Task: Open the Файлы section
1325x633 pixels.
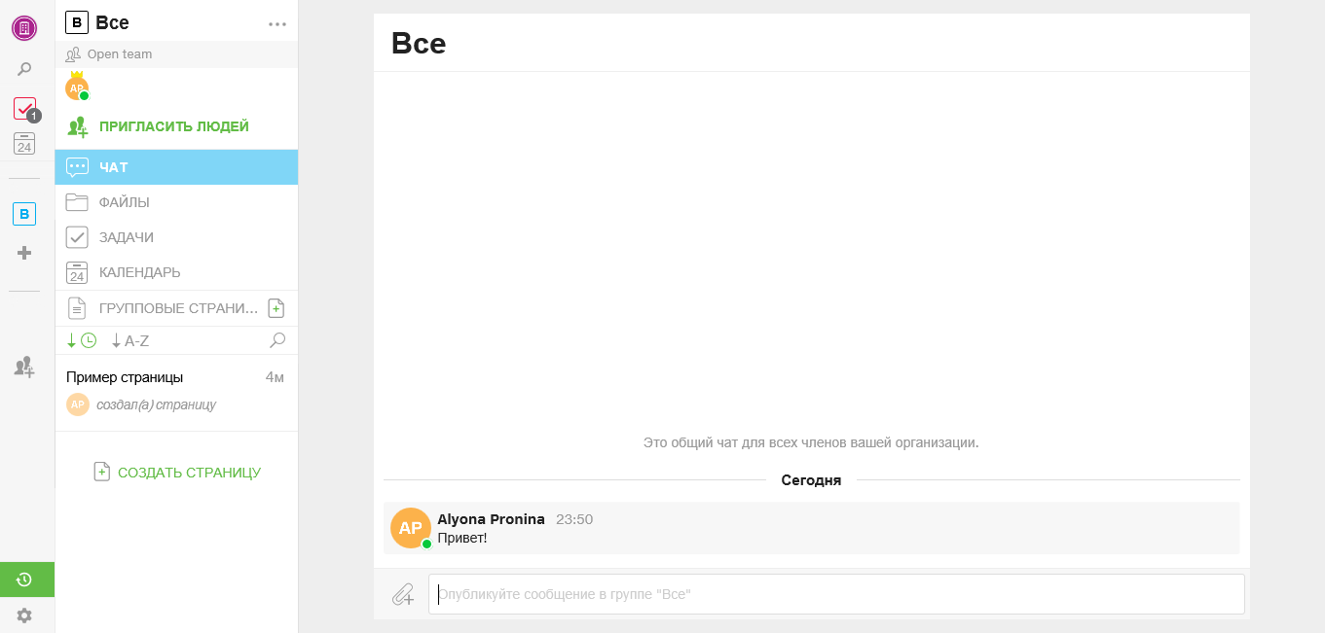Action: tap(124, 202)
